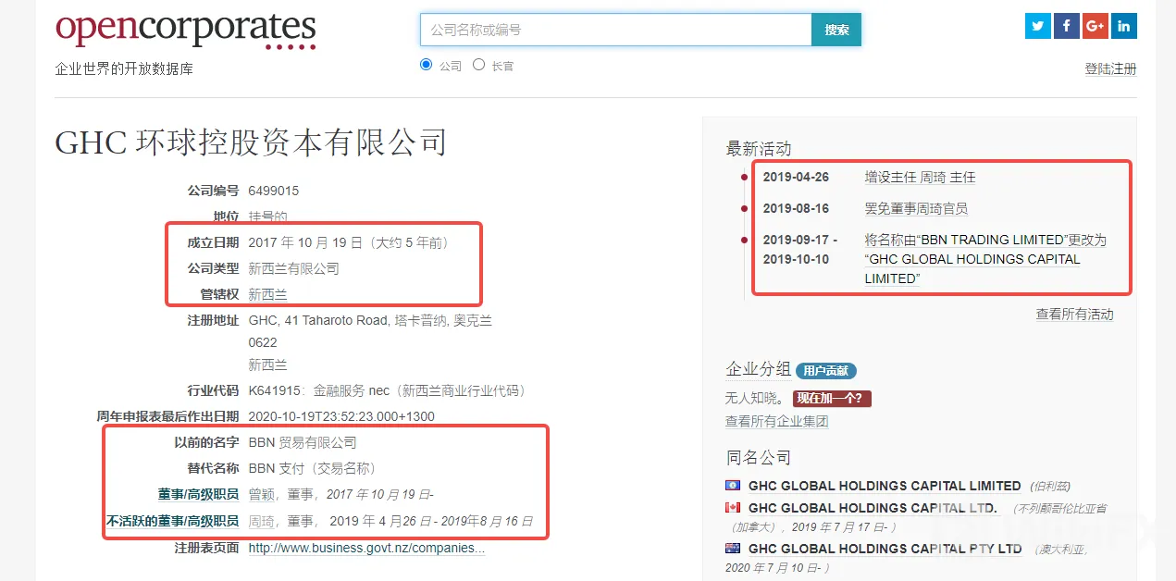Click the Australia flag icon under 同名公司

[734, 549]
